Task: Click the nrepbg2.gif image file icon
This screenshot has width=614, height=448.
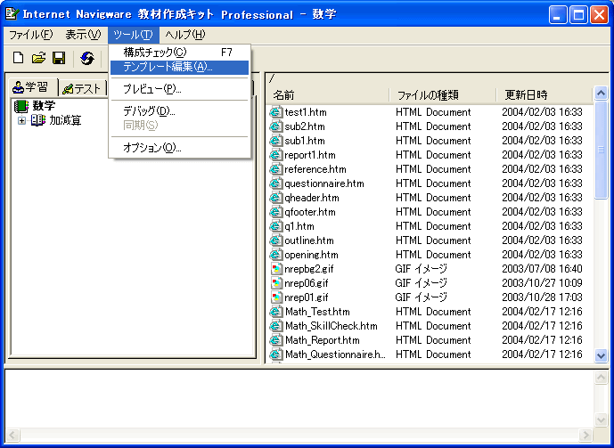Action: [x=276, y=269]
